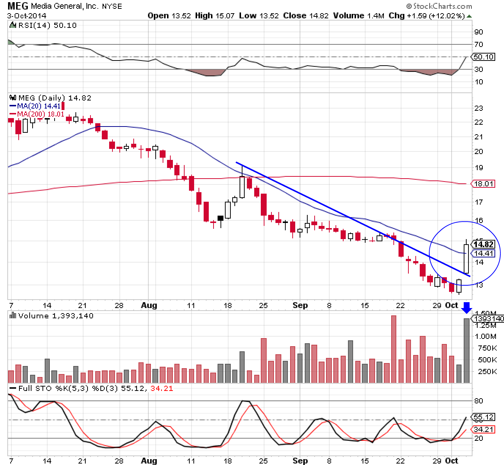The height and width of the screenshot is (465, 504).
Task: Click the Volume 1.4M header value
Action: click(x=359, y=16)
